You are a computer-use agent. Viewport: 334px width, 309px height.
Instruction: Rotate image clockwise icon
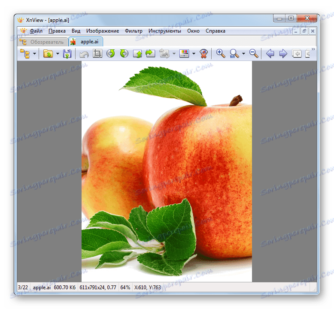[x=124, y=54]
